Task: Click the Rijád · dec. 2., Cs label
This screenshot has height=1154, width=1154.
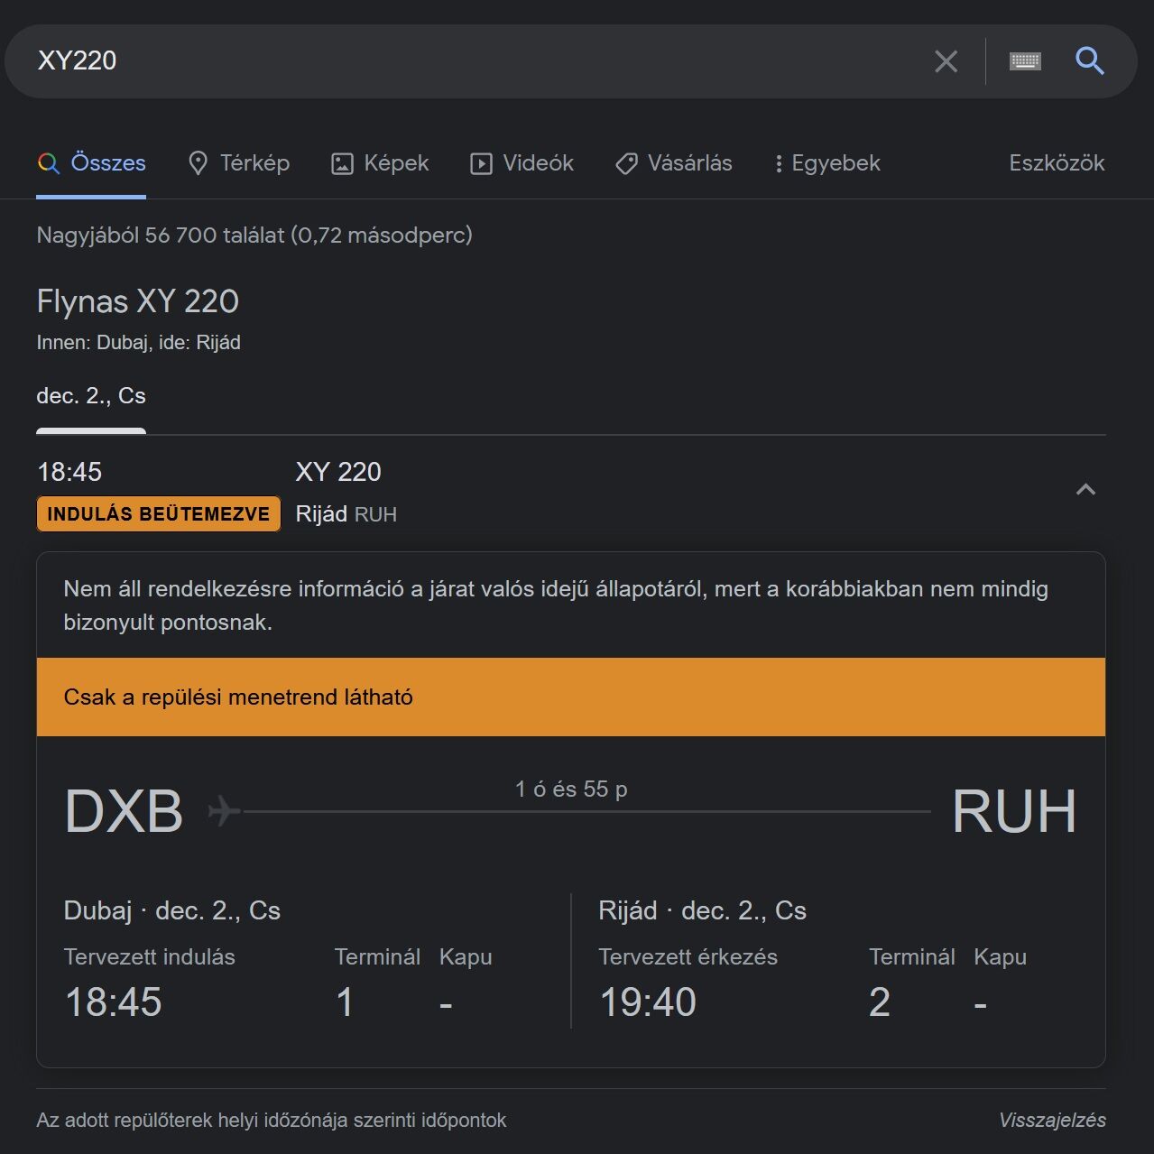Action: coord(703,911)
